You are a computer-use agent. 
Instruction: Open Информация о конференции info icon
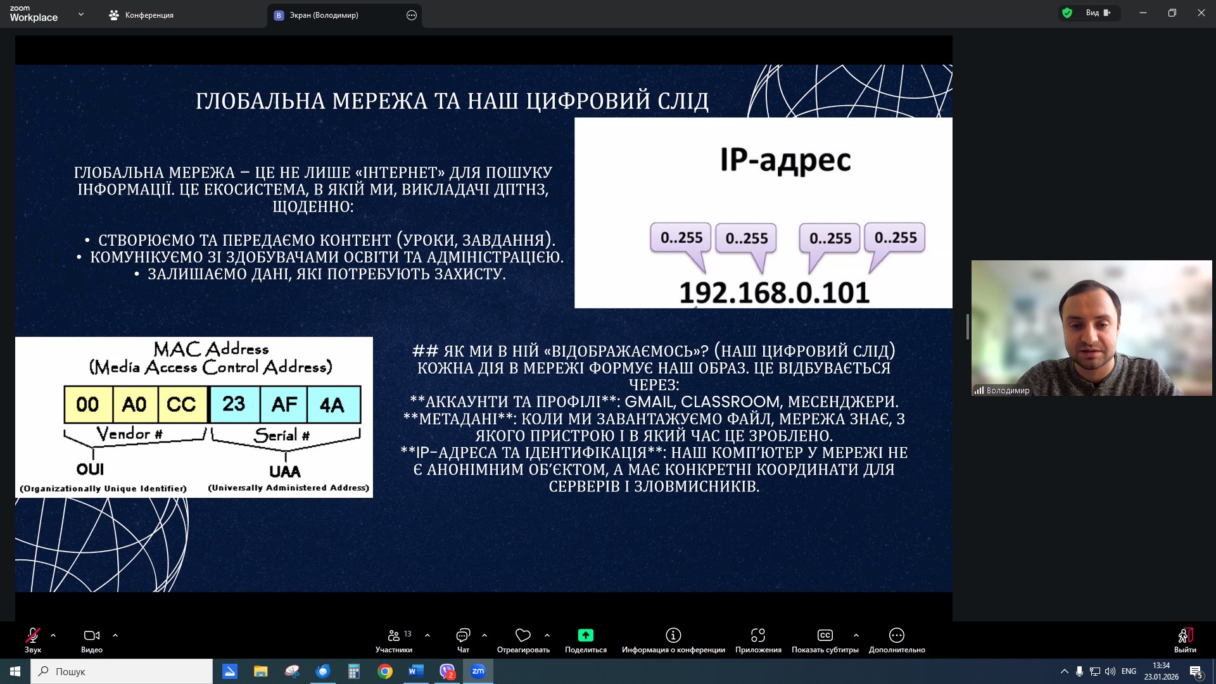point(673,636)
